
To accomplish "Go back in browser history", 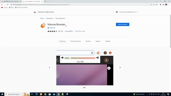I will click(x=2, y=5).
